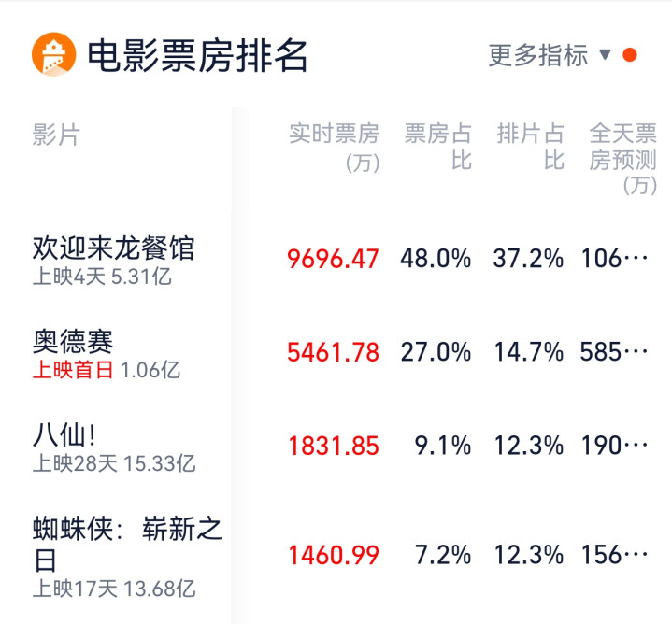Click the real-time box office value 5461.78

(333, 352)
